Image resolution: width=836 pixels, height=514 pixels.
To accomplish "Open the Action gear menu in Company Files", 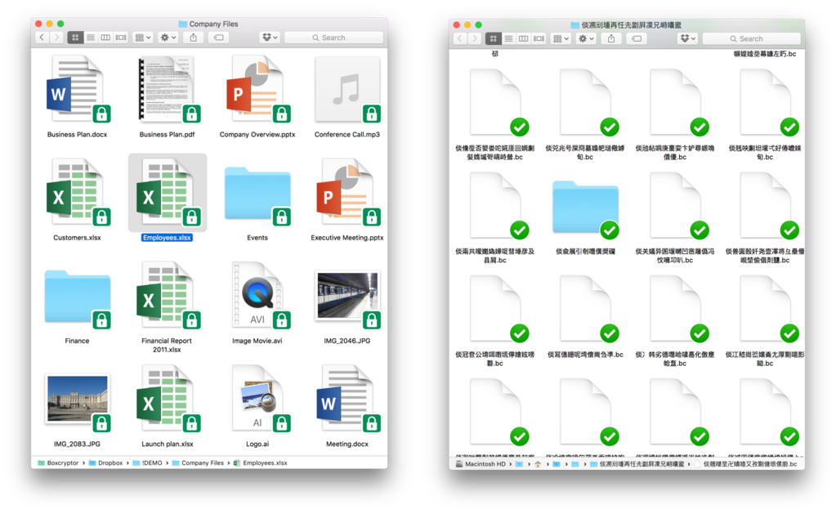I will click(168, 38).
